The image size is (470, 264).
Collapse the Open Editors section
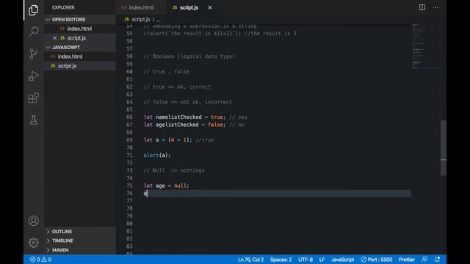[68, 20]
